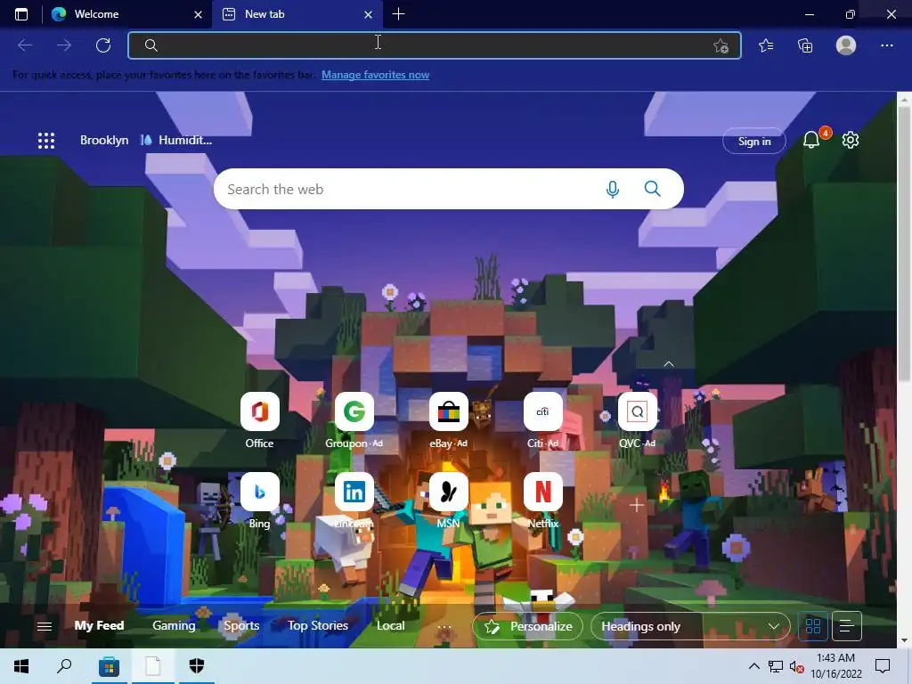The height and width of the screenshot is (684, 912).
Task: Open the Action Center notifications
Action: click(883, 666)
